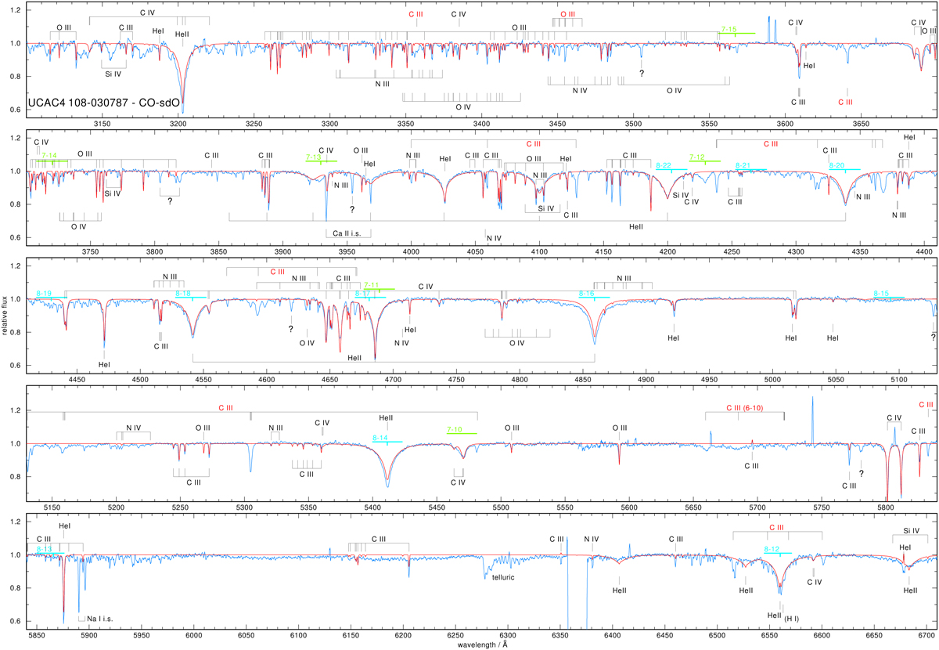939x650 pixels.
Task: Click the cyan 8-22 transition marker
Action: coord(664,165)
